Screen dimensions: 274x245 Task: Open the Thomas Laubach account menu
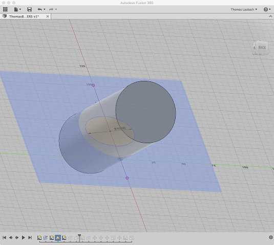click(244, 9)
